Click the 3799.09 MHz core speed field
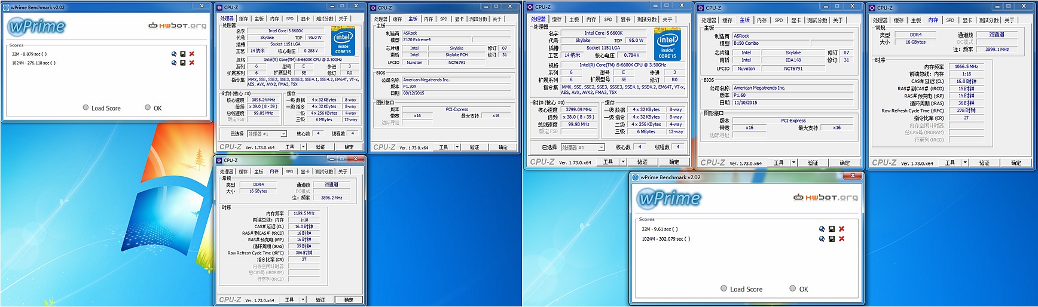1038x307 pixels. (578, 110)
